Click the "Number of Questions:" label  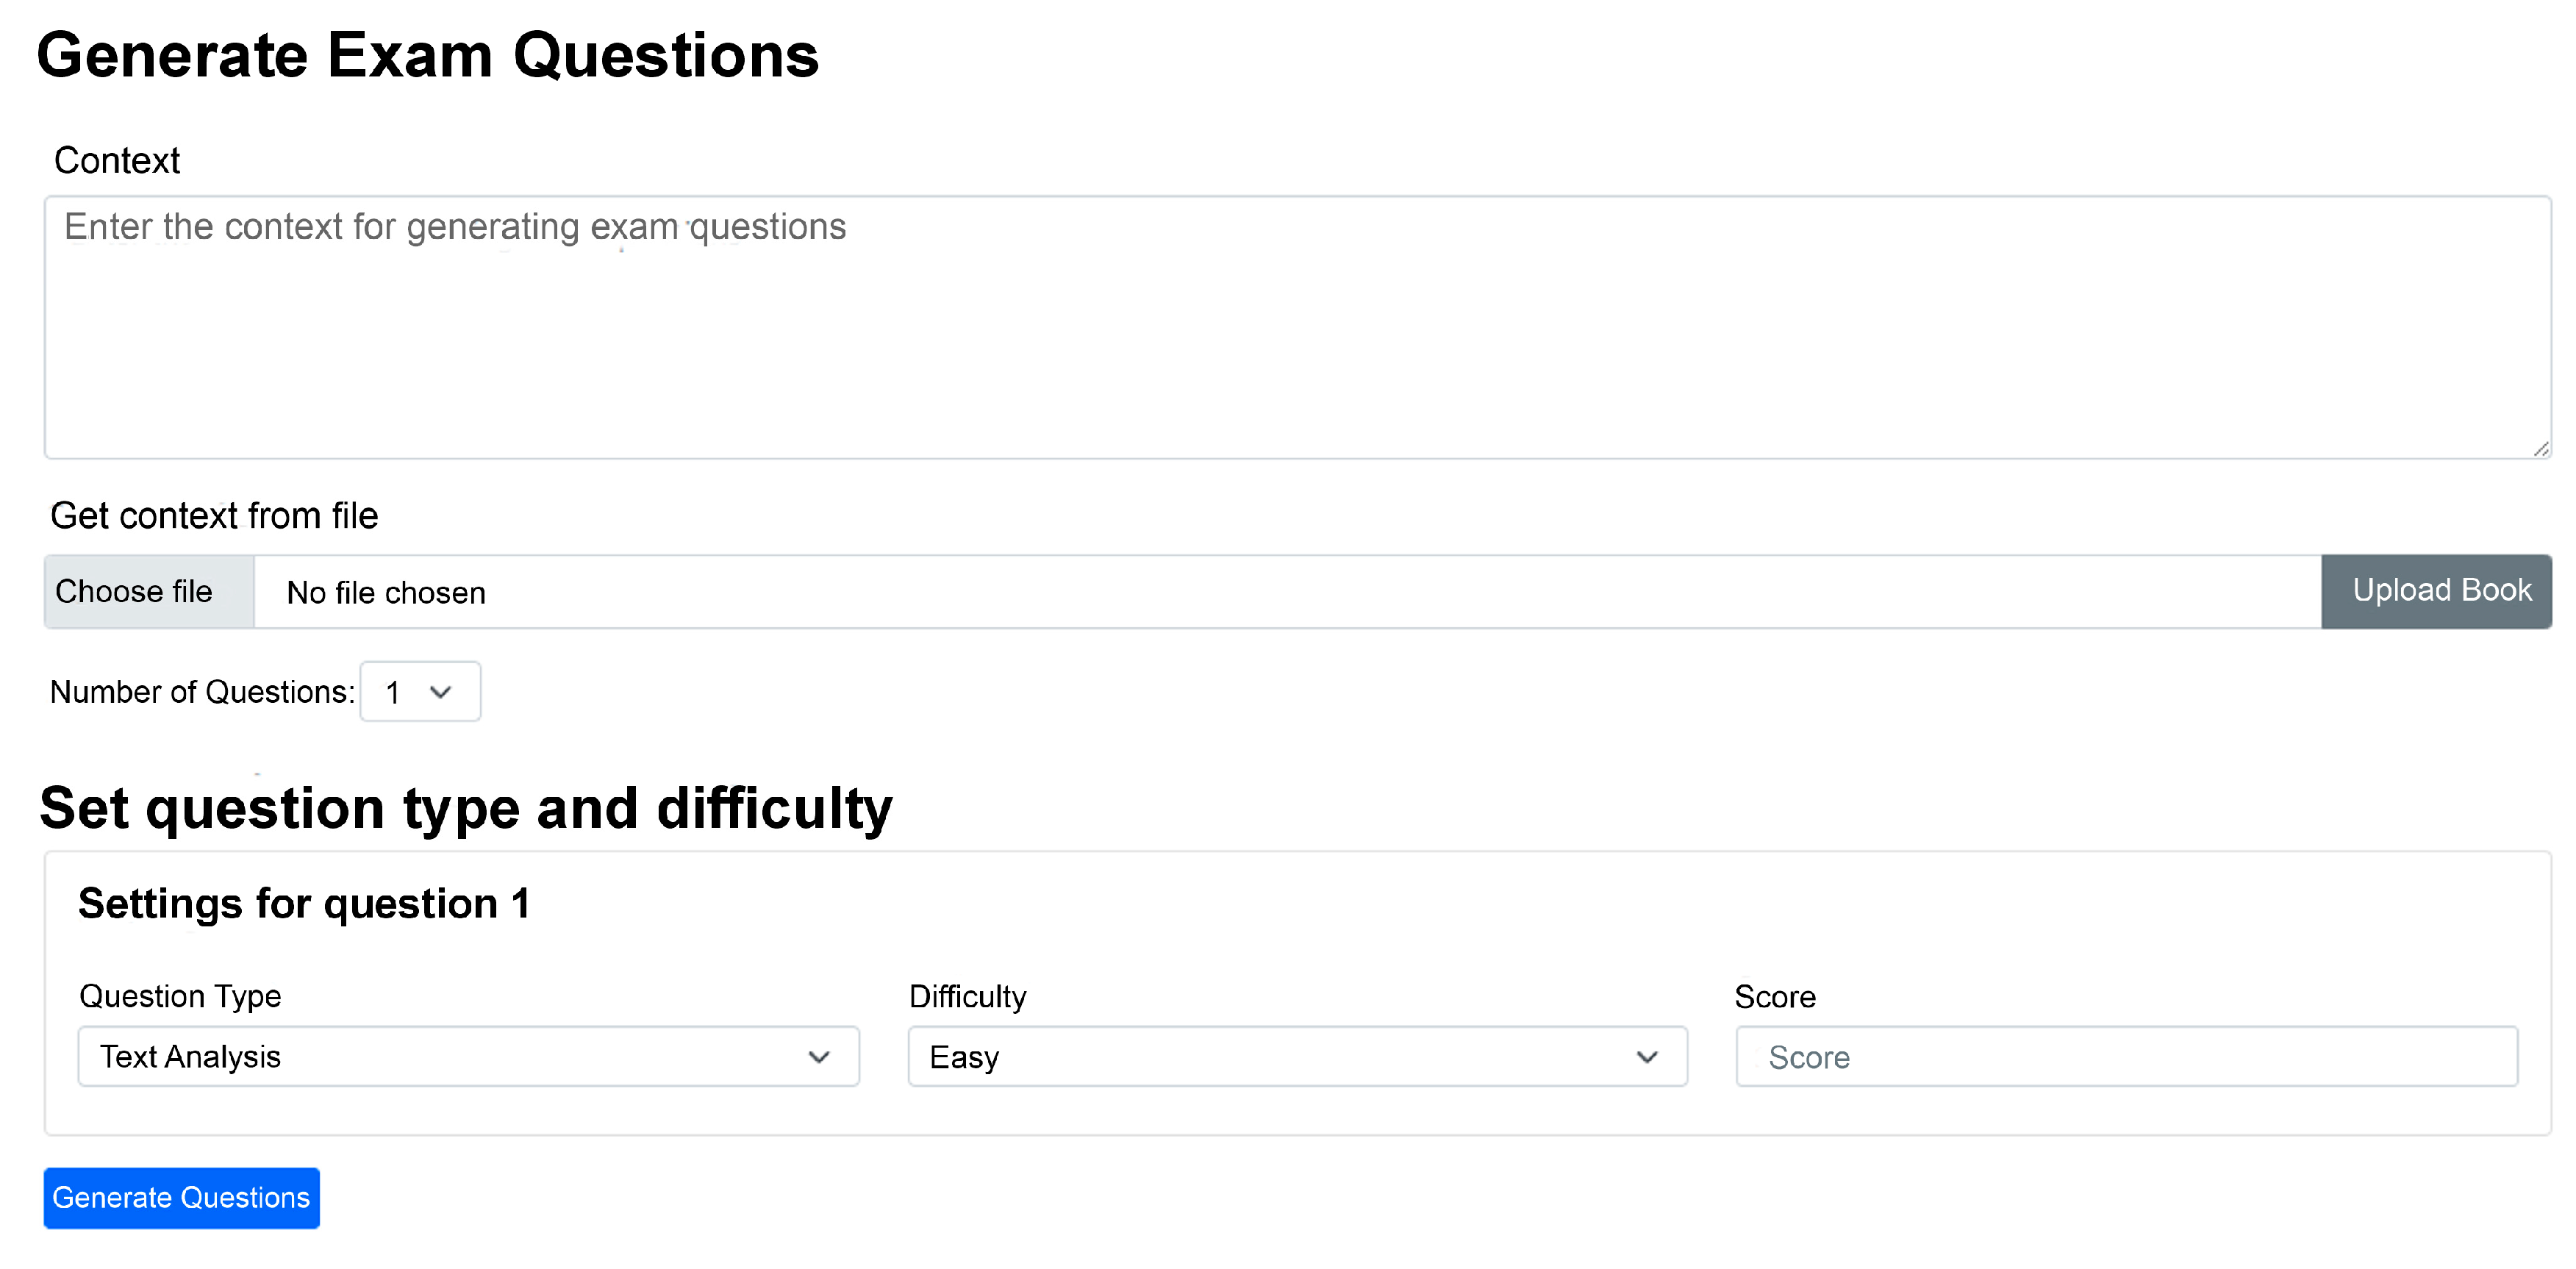202,692
